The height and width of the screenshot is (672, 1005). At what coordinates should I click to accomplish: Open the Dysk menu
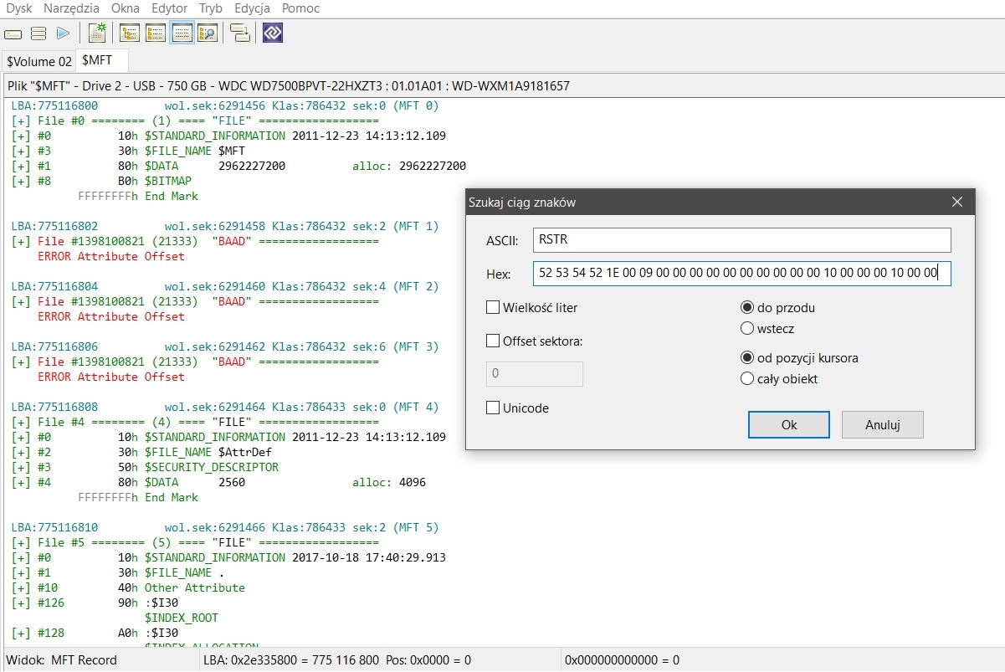[18, 8]
